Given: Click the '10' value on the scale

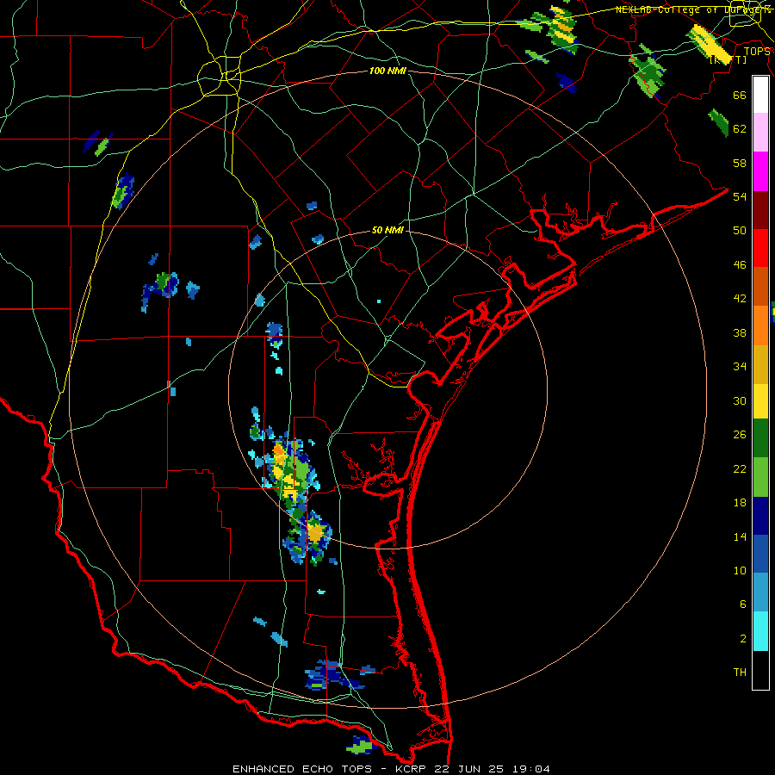Looking at the screenshot, I should 740,570.
